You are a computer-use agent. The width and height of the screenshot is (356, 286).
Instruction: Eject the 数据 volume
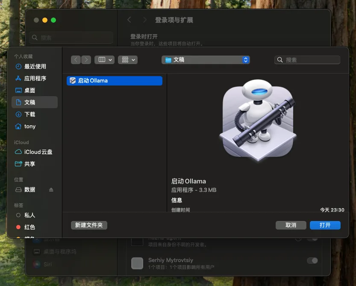51,189
